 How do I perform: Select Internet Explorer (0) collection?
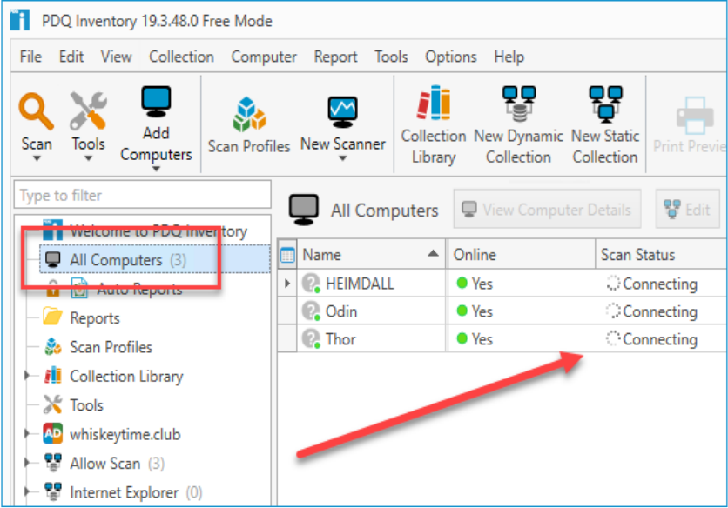pos(136,491)
